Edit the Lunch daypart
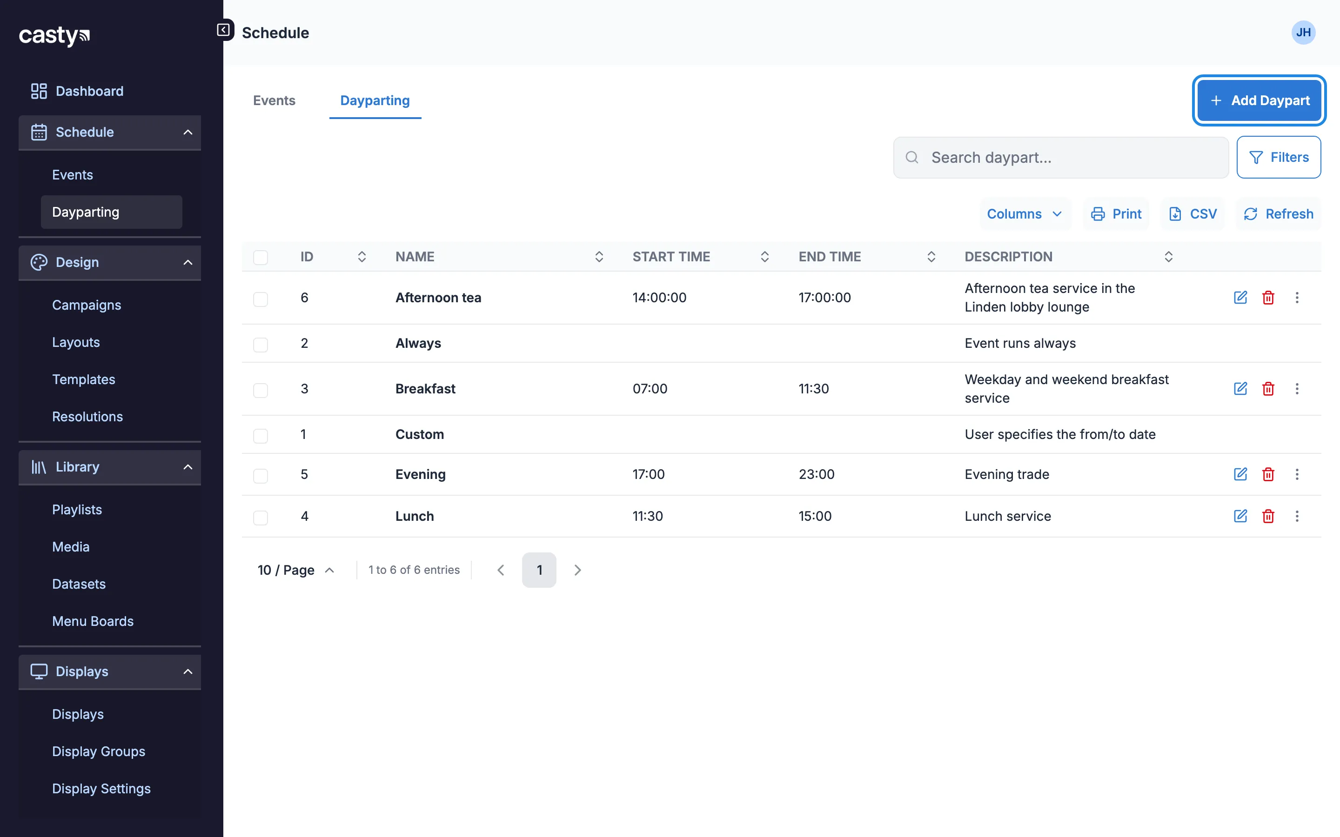This screenshot has height=837, width=1340. [1240, 516]
